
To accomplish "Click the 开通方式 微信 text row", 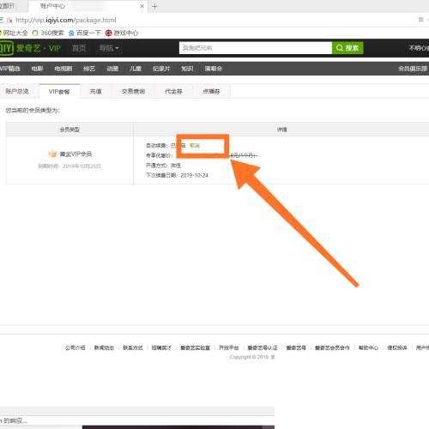I will (163, 166).
